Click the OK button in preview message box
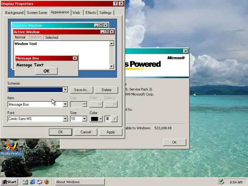Viewport: 248px width, 186px height. click(x=46, y=71)
